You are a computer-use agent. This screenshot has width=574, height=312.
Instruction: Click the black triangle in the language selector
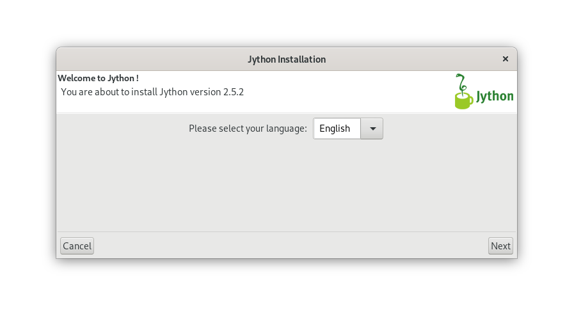tap(372, 129)
